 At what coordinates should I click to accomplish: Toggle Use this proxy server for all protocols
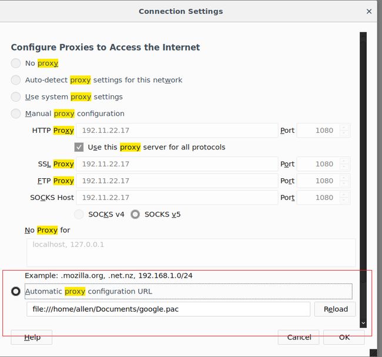[79, 147]
